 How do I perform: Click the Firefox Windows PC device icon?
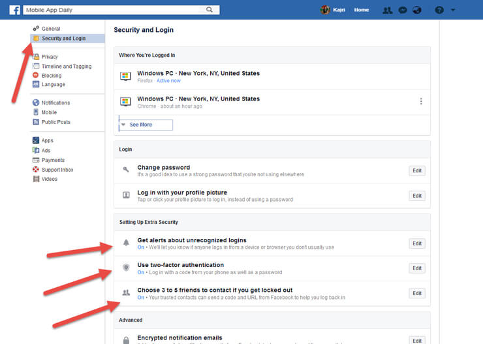point(125,76)
